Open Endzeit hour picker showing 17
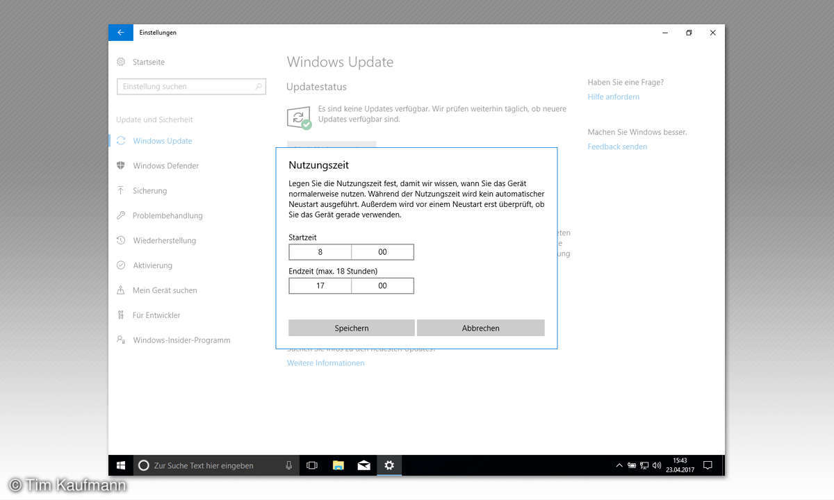 coord(320,285)
